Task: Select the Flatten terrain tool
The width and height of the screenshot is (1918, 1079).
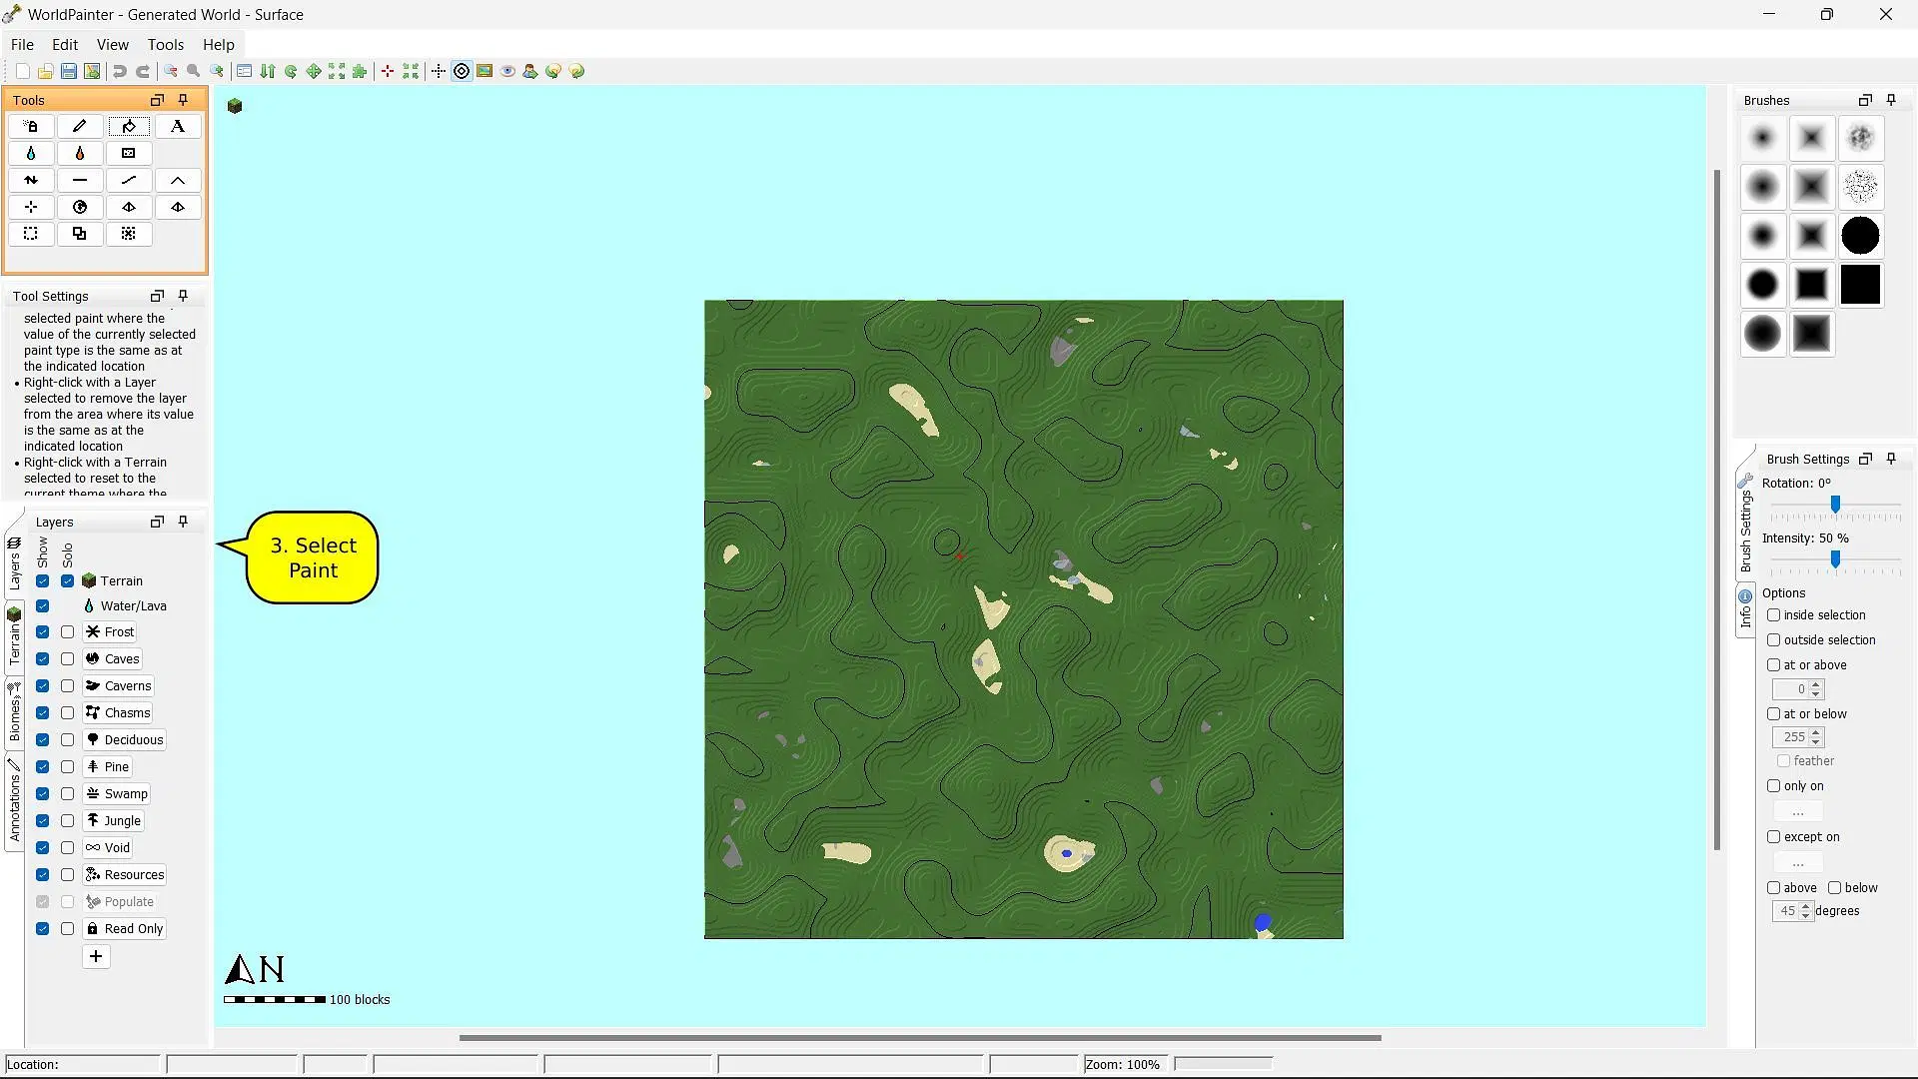Action: pos(79,179)
